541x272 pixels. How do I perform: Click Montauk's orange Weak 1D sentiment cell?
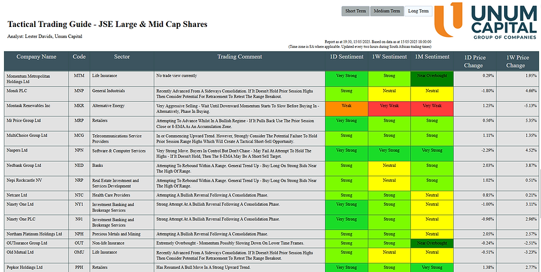click(347, 109)
